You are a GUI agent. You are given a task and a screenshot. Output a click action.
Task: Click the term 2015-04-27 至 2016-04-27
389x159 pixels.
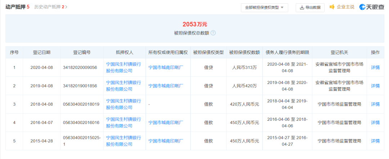click(x=287, y=141)
